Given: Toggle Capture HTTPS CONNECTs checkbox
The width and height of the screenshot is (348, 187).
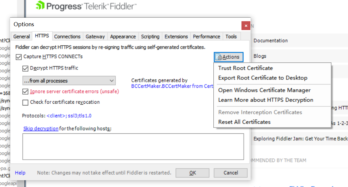Looking at the screenshot, I should (x=19, y=57).
